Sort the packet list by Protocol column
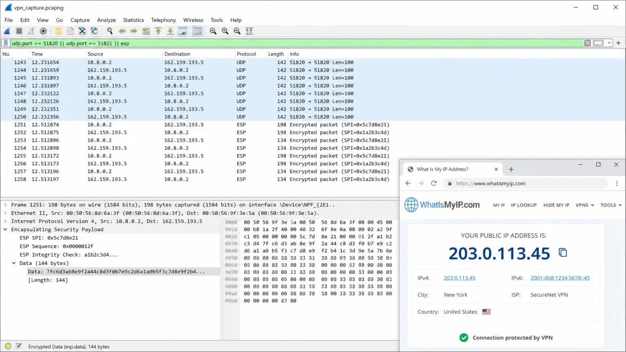Viewport: 626px width, 352px height. coord(250,54)
